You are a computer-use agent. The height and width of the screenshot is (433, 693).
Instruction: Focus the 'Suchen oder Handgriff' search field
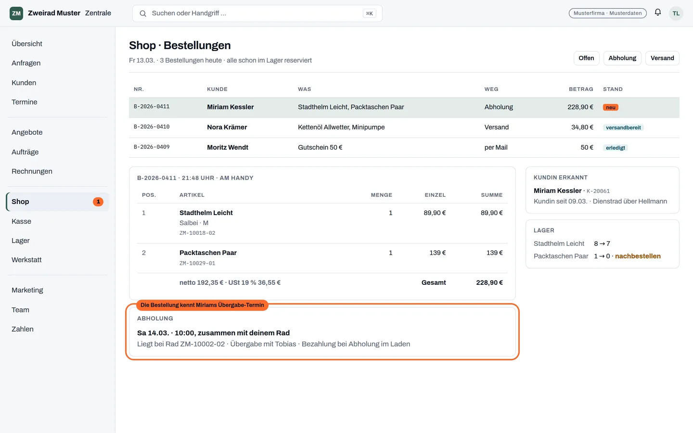[257, 13]
